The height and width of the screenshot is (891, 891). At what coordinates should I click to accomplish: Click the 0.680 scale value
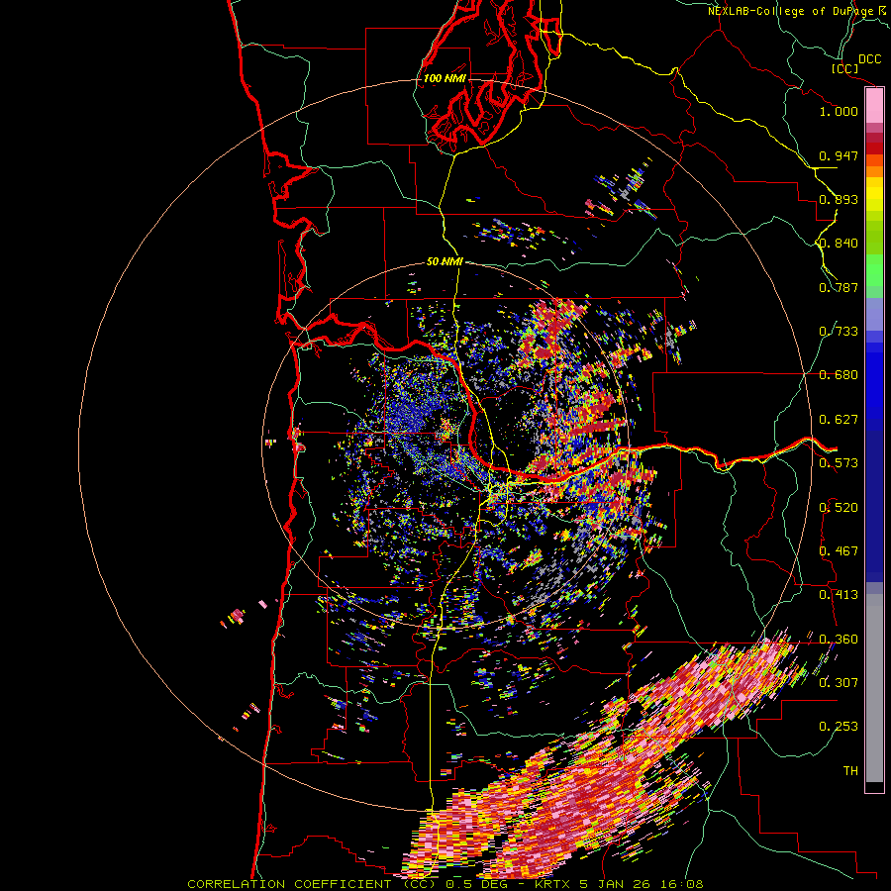coord(839,375)
